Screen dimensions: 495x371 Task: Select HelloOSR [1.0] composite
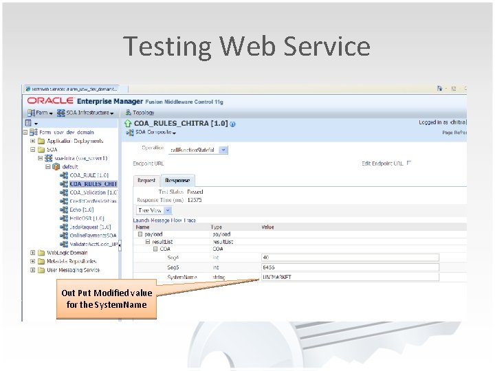tap(87, 218)
